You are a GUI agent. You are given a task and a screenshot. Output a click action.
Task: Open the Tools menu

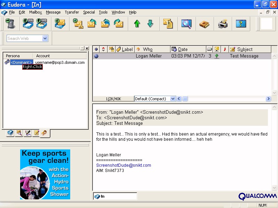pyautogui.click(x=103, y=12)
